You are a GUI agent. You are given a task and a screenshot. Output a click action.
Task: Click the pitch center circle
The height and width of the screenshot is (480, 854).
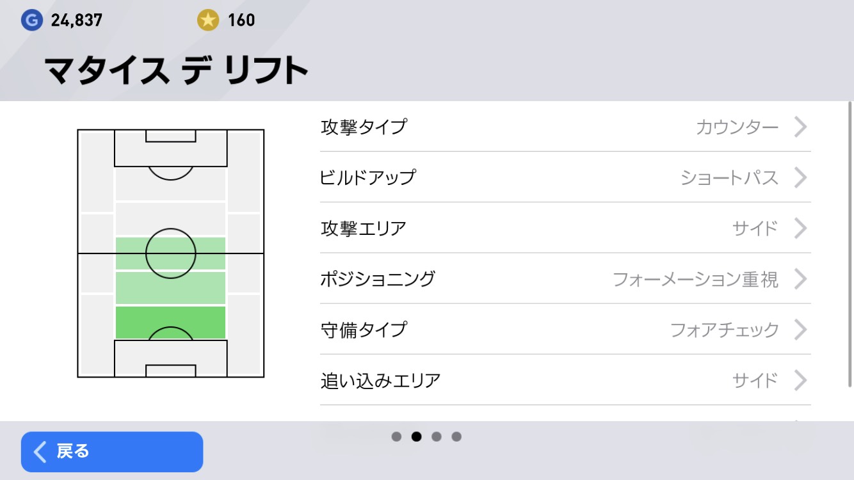point(170,253)
